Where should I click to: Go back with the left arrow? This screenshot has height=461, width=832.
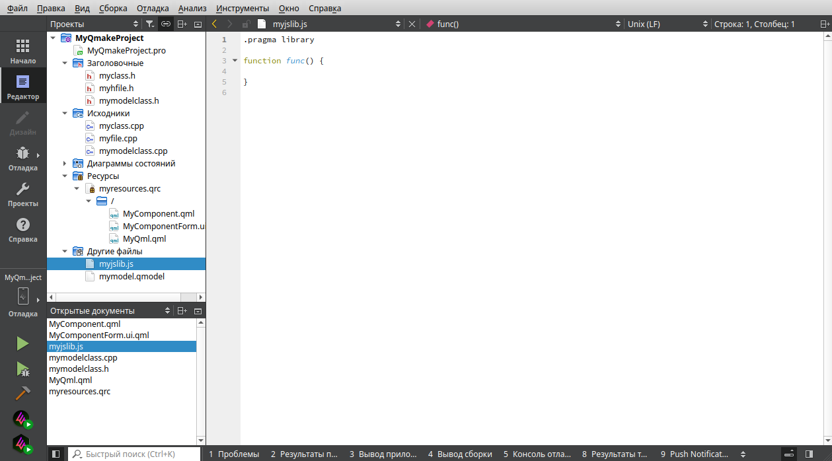(214, 24)
